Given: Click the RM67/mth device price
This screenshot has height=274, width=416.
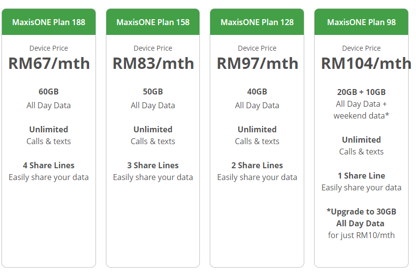Looking at the screenshot, I should 49,63.
